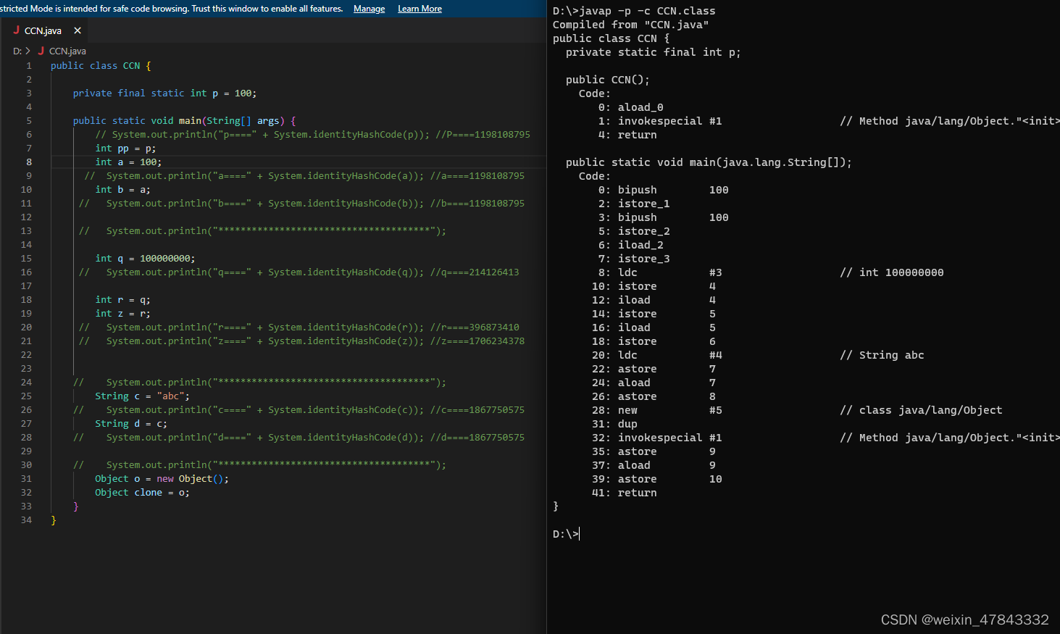This screenshot has height=634, width=1060.
Task: Click '// class java/lang/Object' terminal comment
Action: (x=921, y=410)
